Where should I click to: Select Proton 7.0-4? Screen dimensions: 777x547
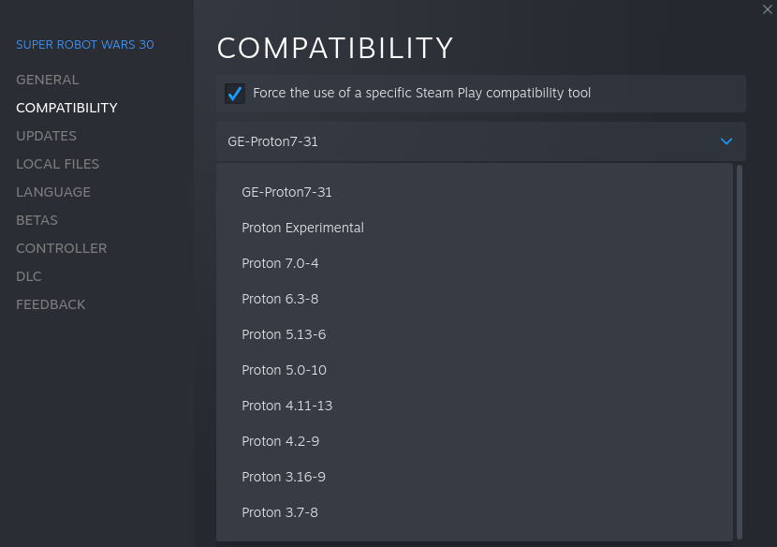point(280,263)
